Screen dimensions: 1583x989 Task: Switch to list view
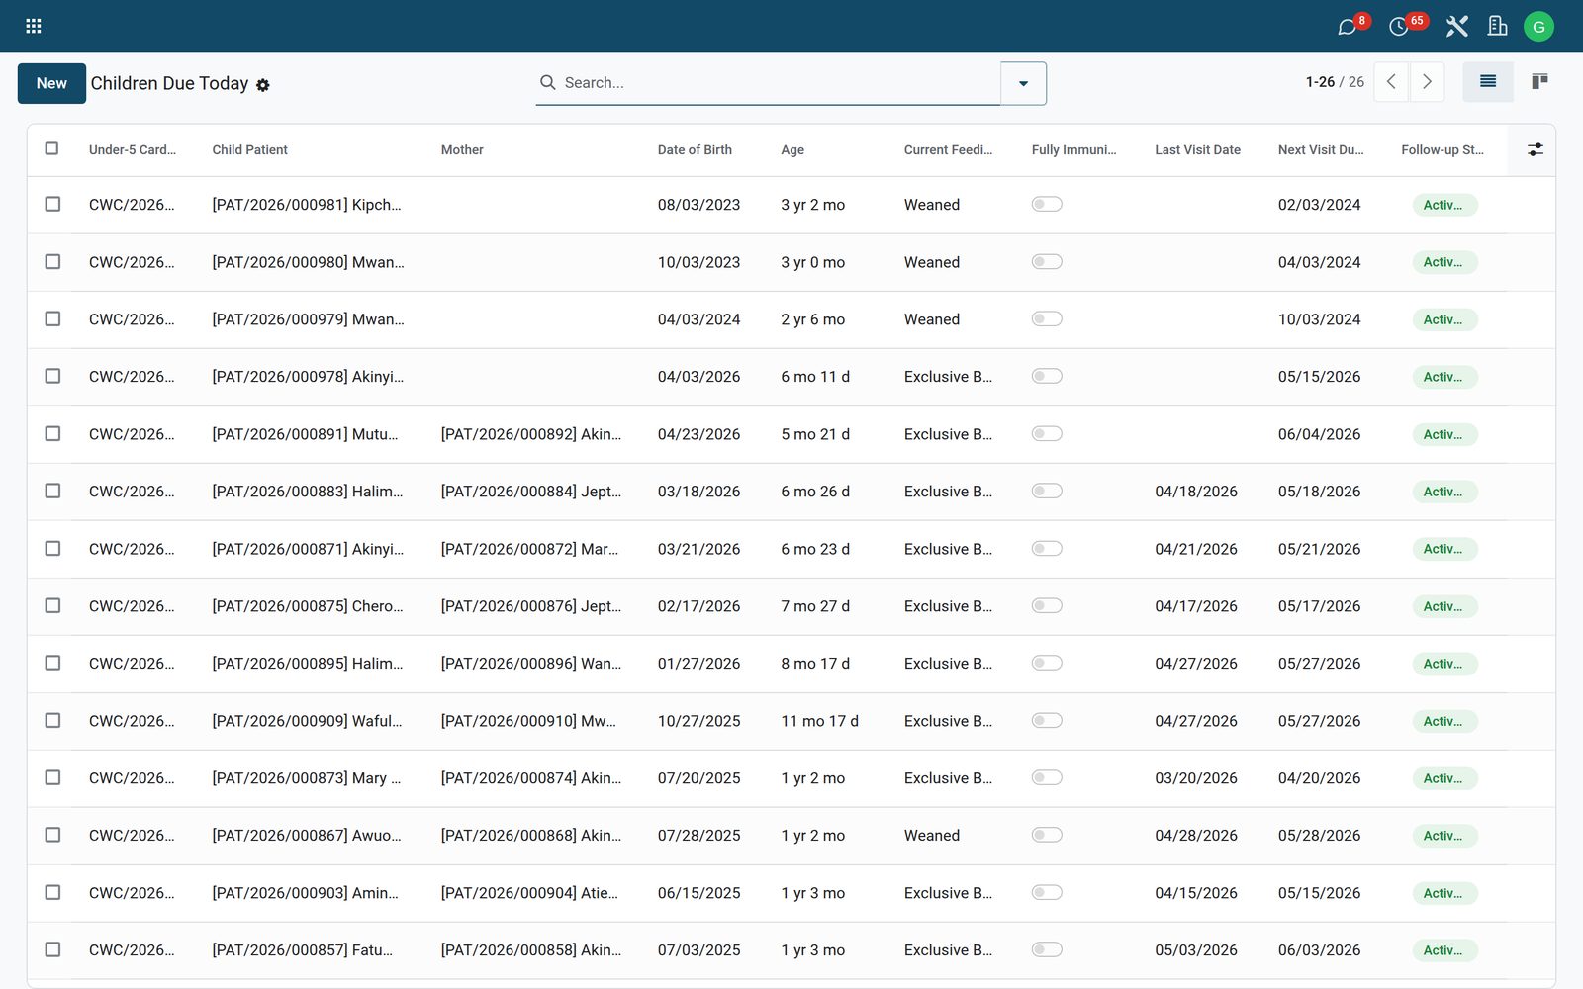pyautogui.click(x=1488, y=82)
